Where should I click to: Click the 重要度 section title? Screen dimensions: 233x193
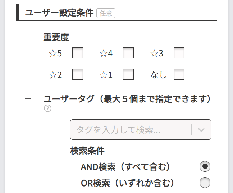click(x=56, y=37)
